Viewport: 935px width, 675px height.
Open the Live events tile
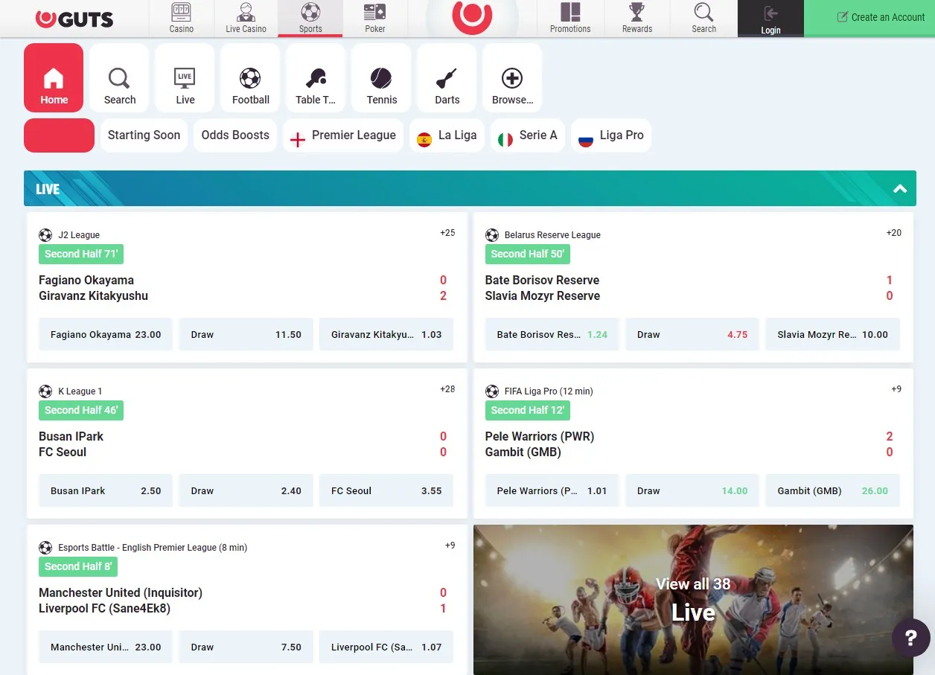(x=185, y=78)
